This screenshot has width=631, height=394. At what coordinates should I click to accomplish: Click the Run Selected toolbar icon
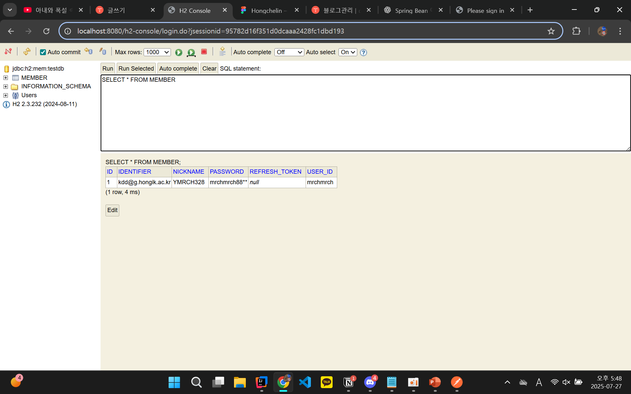click(x=191, y=52)
